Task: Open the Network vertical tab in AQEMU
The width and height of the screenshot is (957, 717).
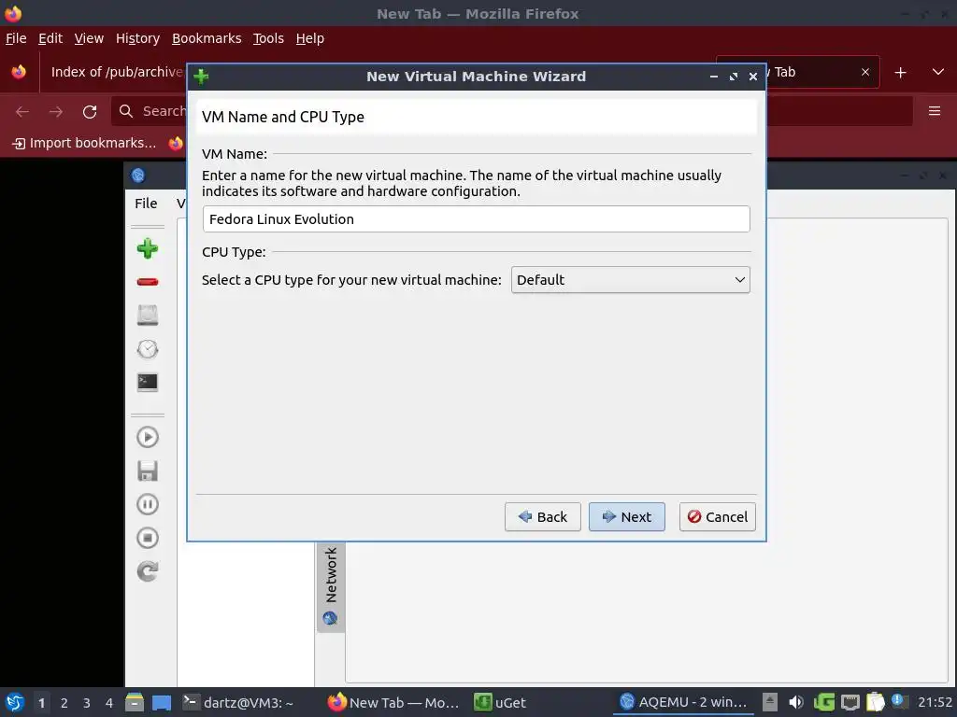Action: click(330, 586)
